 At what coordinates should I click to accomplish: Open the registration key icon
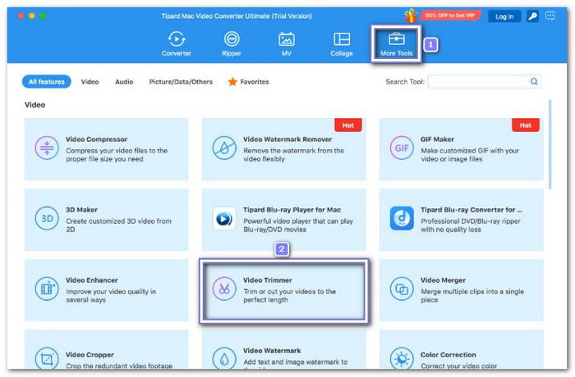(532, 16)
